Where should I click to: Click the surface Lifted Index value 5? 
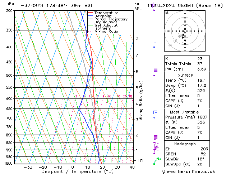pyautogui.click(x=198, y=96)
